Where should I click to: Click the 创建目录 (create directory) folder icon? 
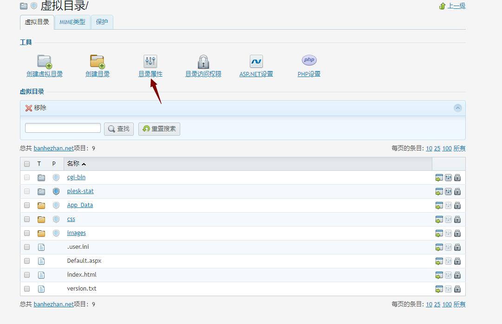97,62
